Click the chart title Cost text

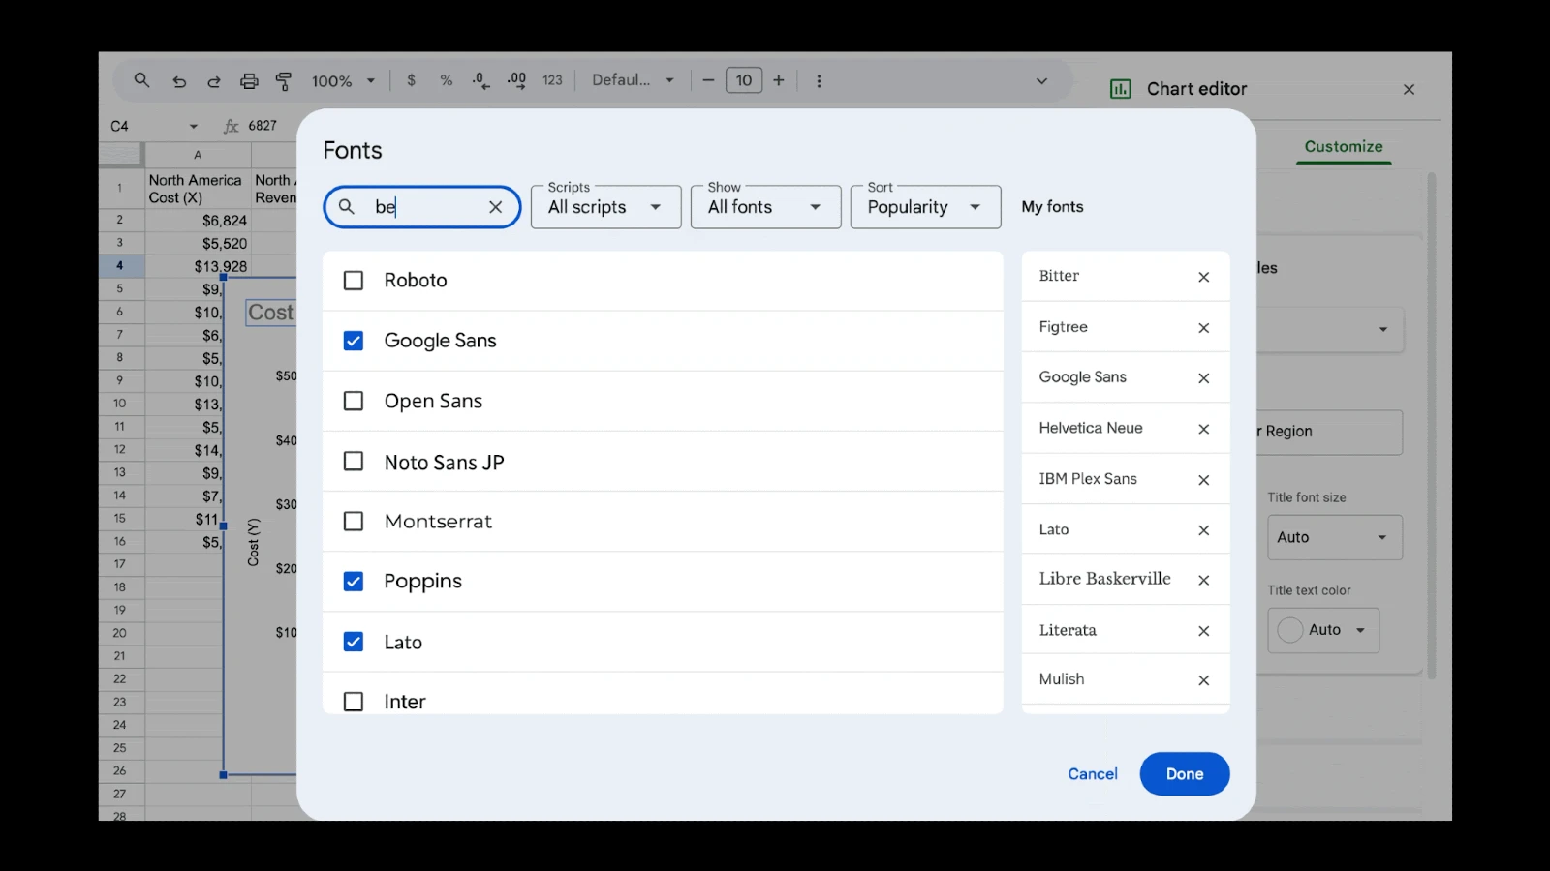pos(270,313)
